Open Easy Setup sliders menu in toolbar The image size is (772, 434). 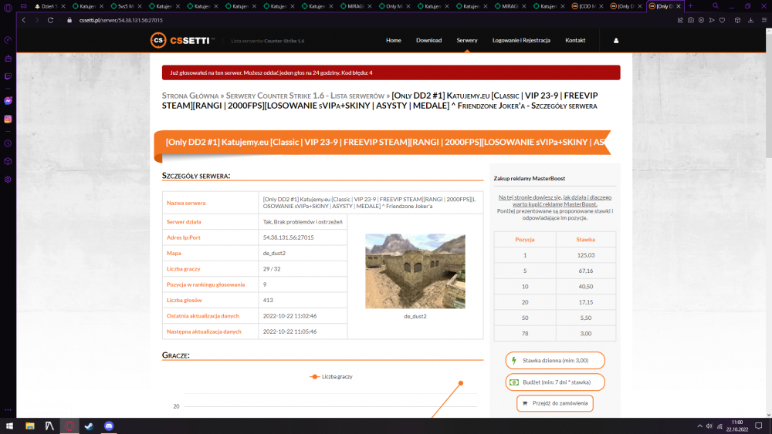tap(764, 20)
